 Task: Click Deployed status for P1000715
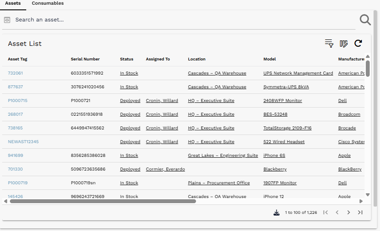tap(130, 101)
